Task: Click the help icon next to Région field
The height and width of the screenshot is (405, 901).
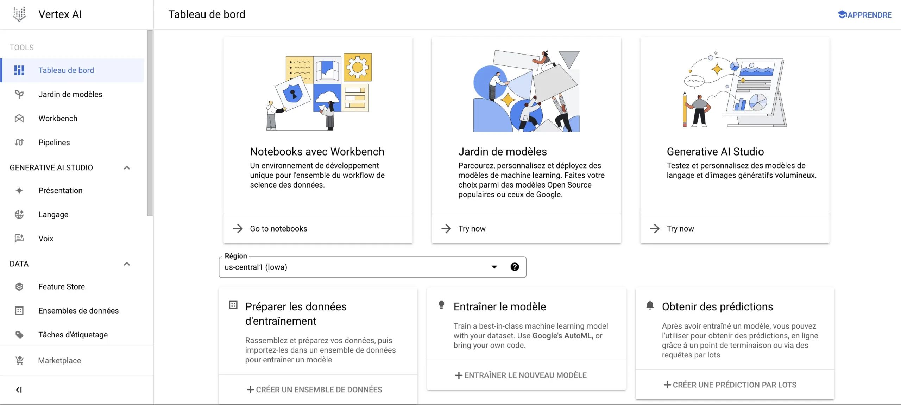Action: coord(514,267)
